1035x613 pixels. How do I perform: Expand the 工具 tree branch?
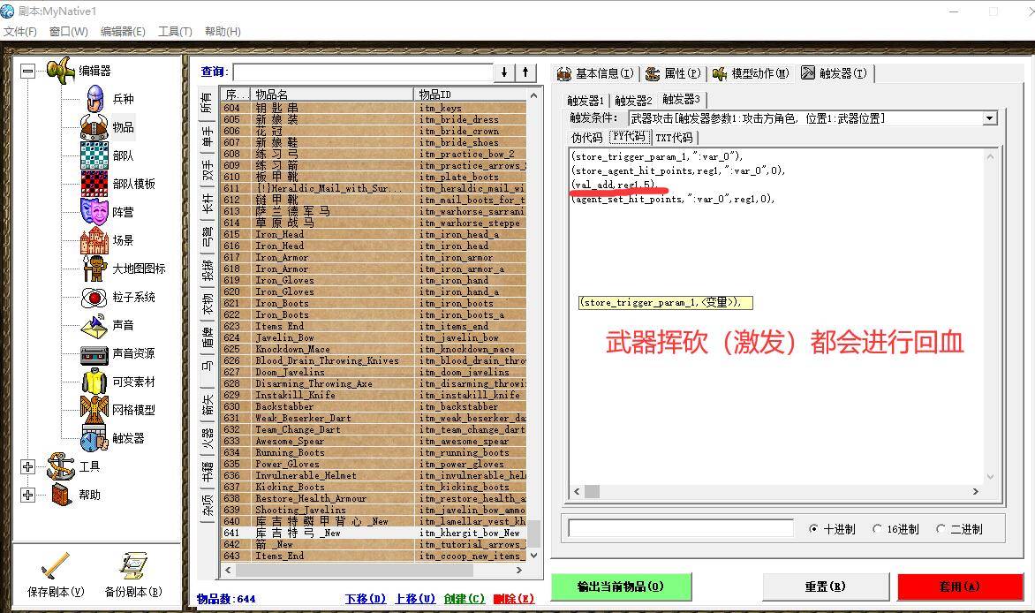(28, 466)
